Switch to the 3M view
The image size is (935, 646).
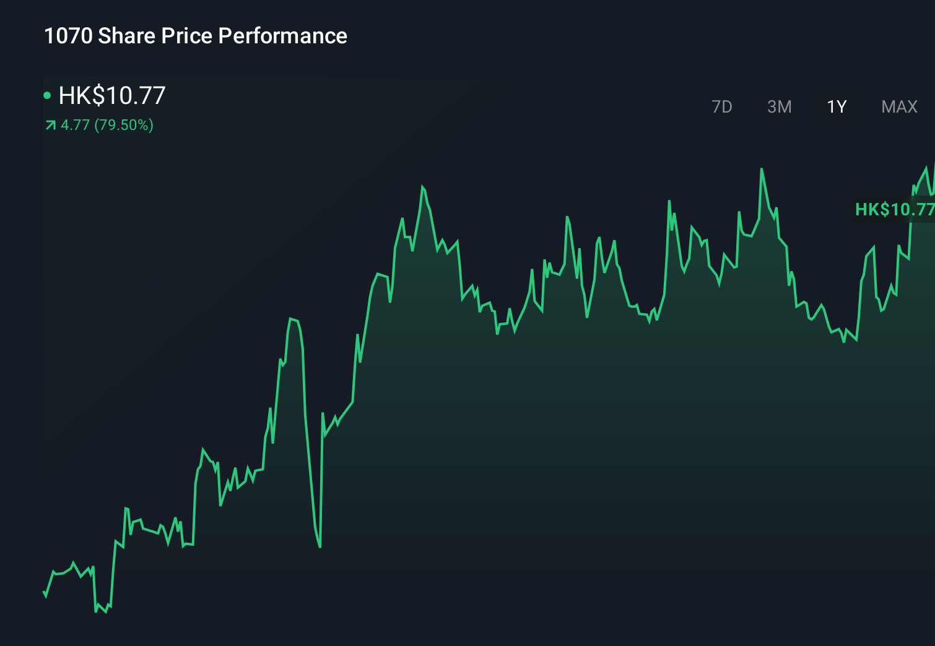[779, 106]
